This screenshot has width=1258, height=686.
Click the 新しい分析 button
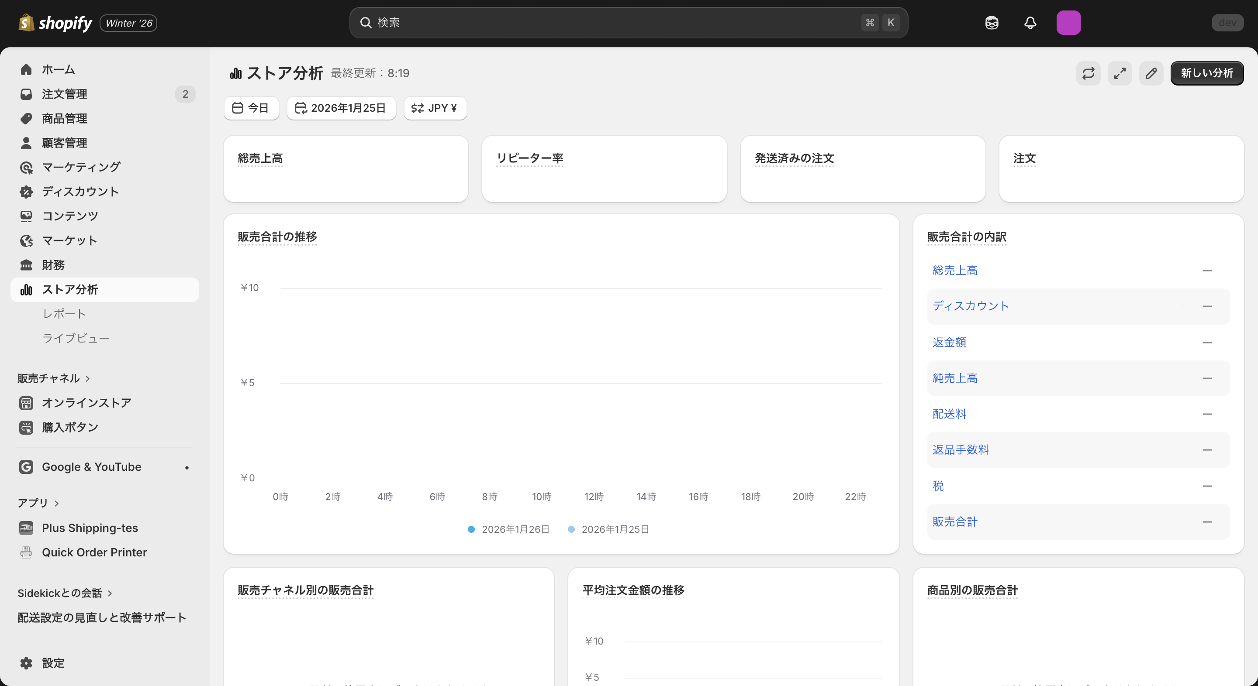click(1206, 73)
